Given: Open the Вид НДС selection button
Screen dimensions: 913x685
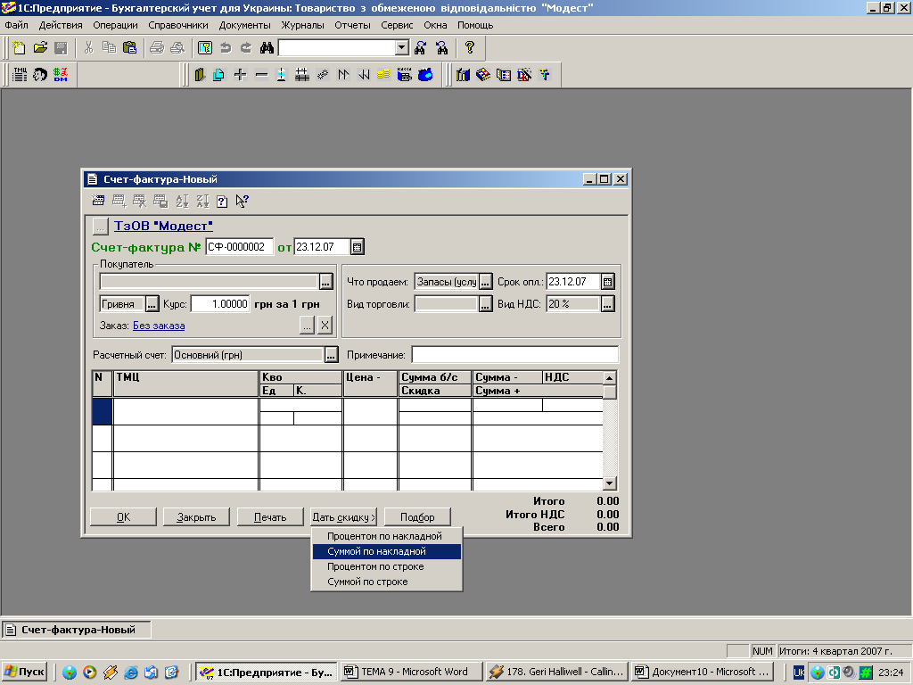Looking at the screenshot, I should pyautogui.click(x=607, y=304).
